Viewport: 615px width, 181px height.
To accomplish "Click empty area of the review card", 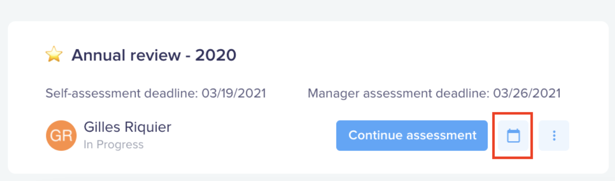I will click(x=412, y=55).
